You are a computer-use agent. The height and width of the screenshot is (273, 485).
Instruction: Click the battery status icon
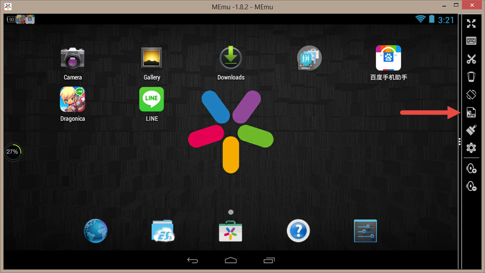[x=432, y=19]
